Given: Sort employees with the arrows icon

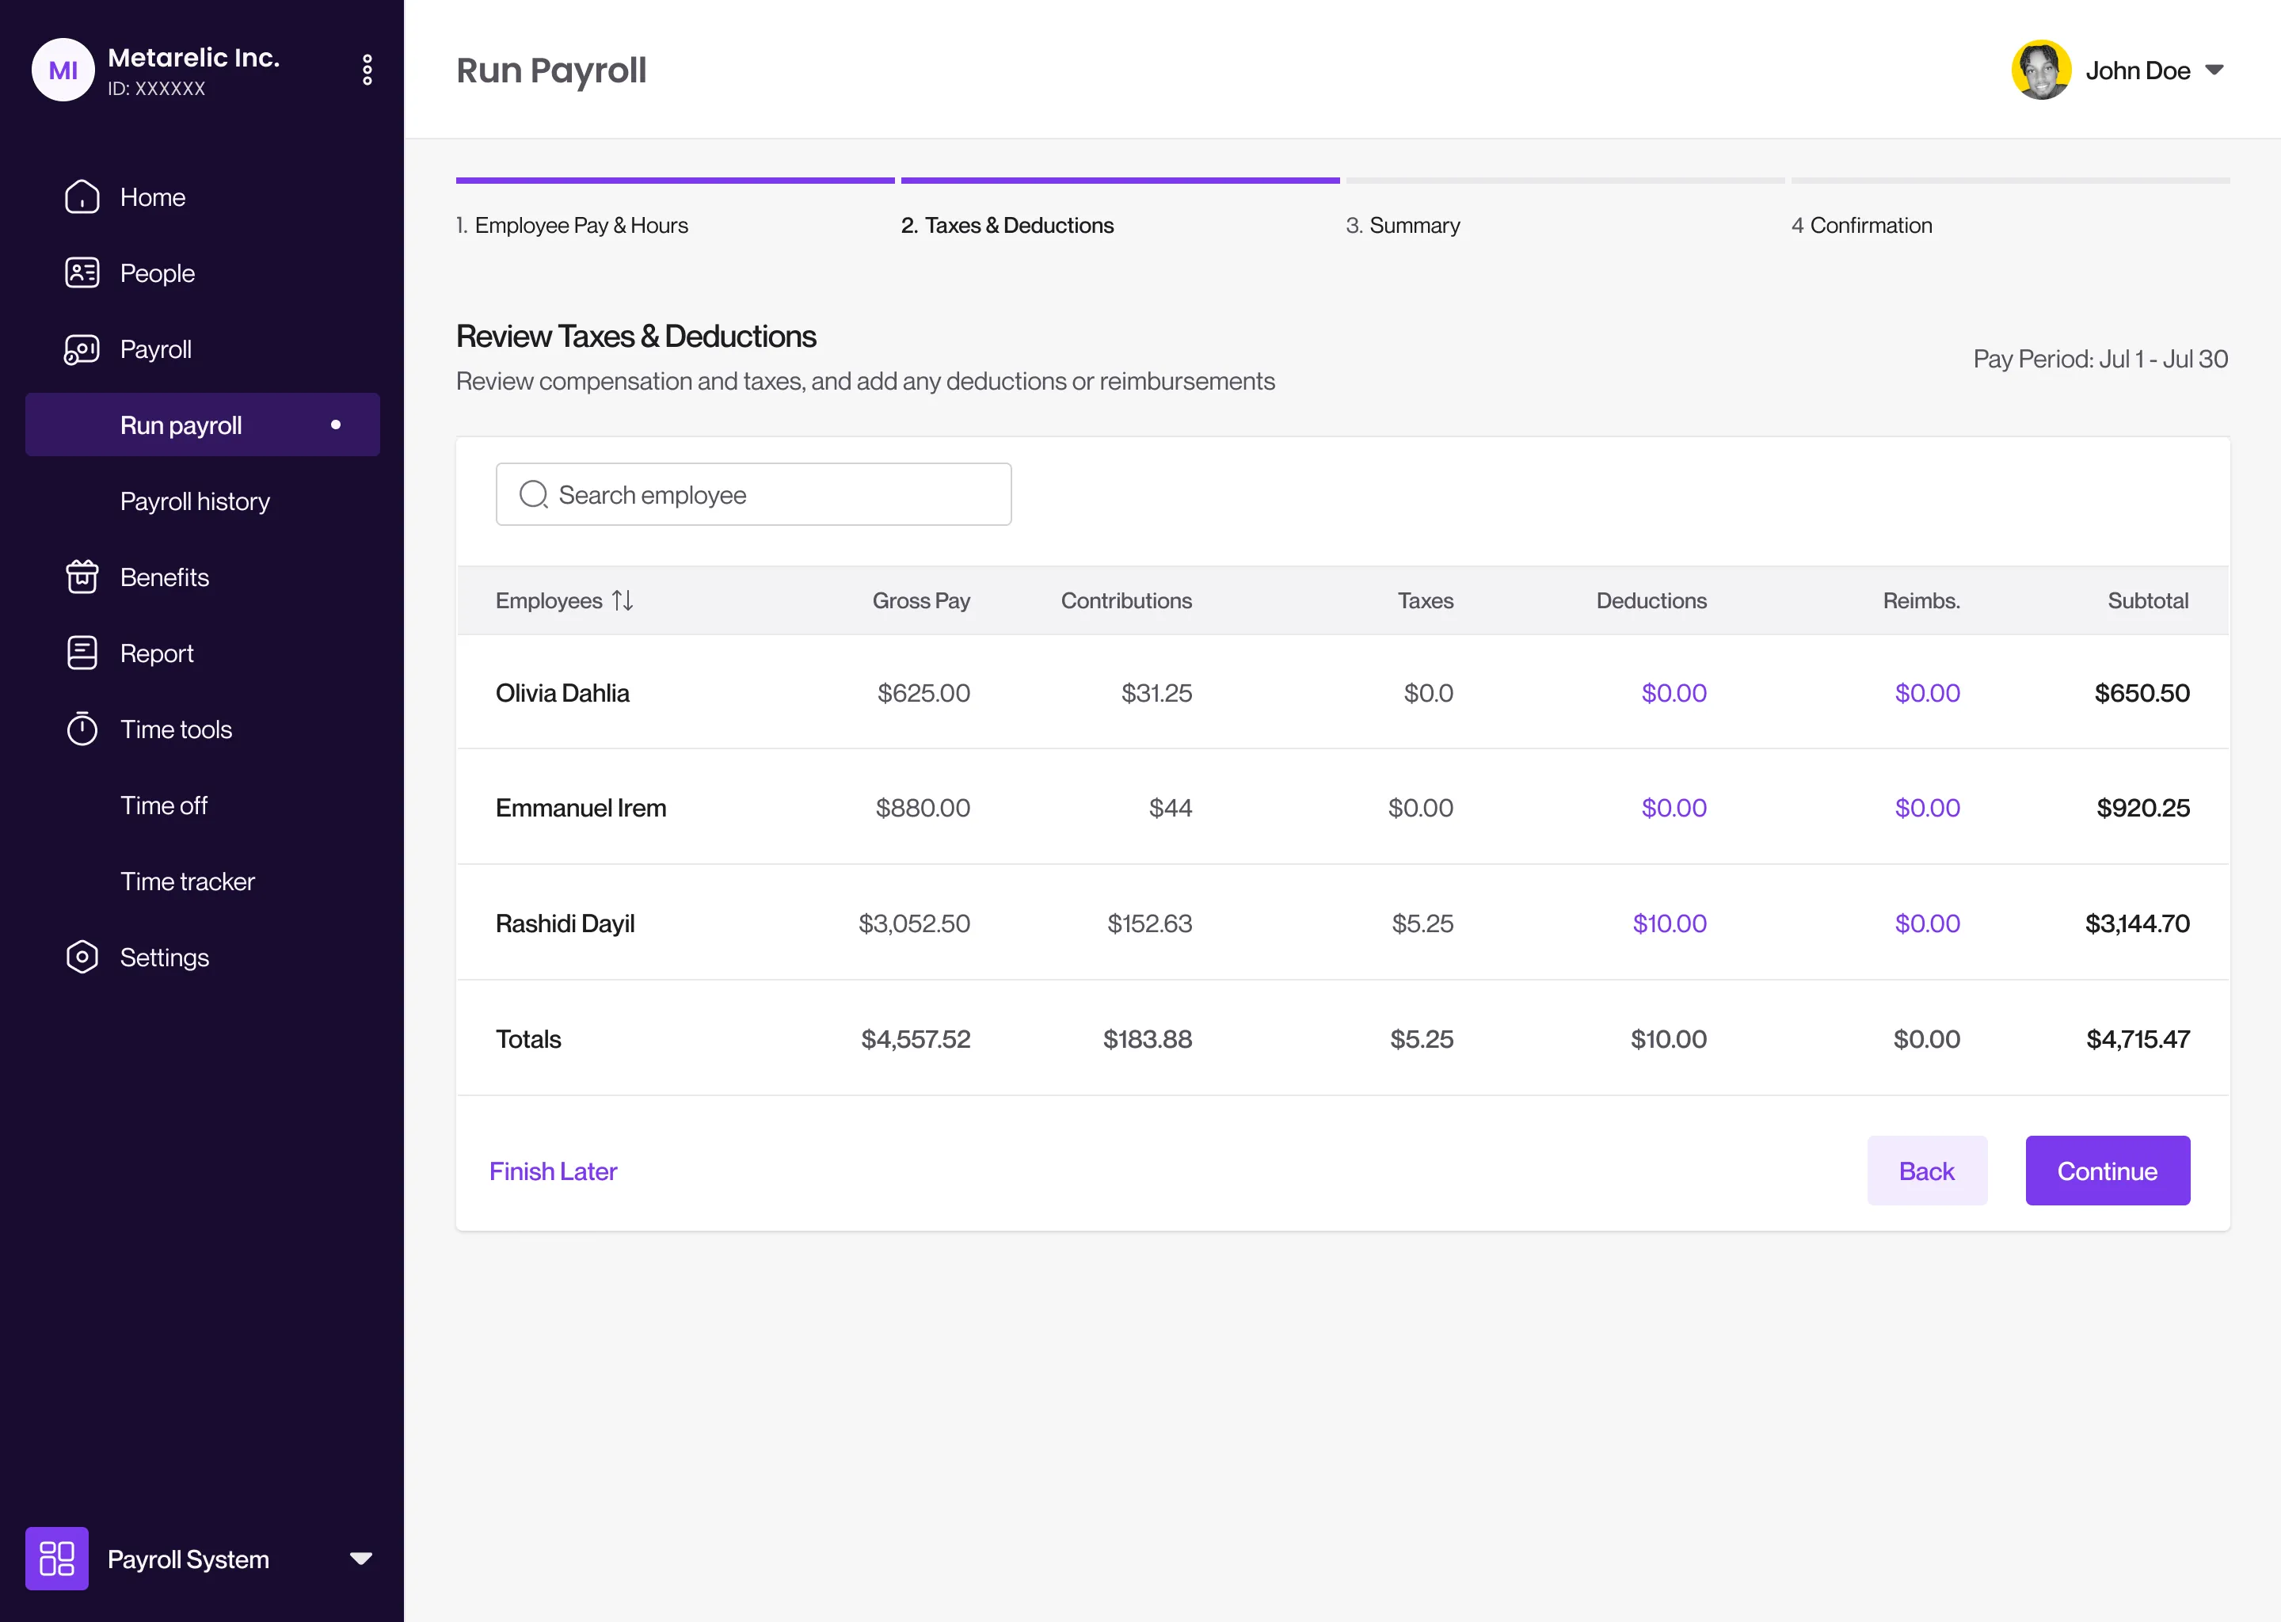Looking at the screenshot, I should [623, 600].
